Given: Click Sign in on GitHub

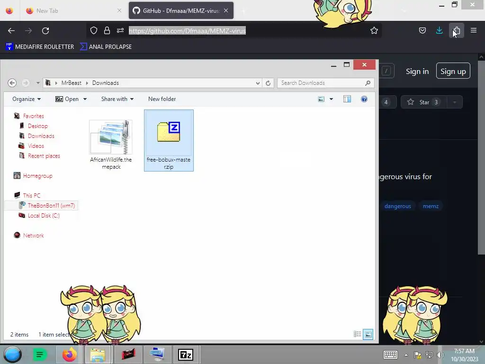Looking at the screenshot, I should point(417,71).
